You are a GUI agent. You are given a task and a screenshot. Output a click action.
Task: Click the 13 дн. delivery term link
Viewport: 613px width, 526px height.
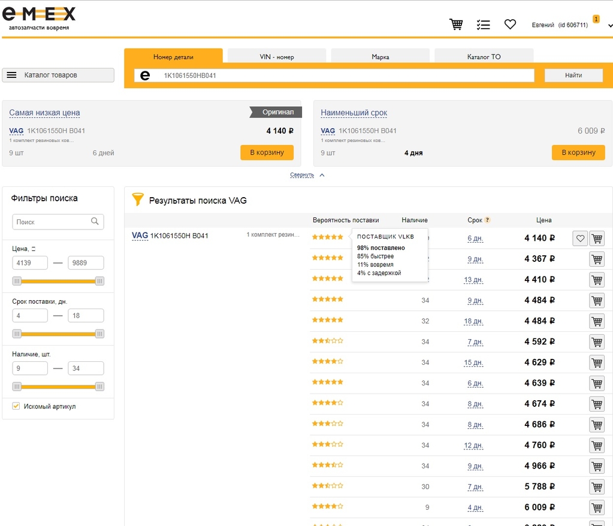[473, 280]
